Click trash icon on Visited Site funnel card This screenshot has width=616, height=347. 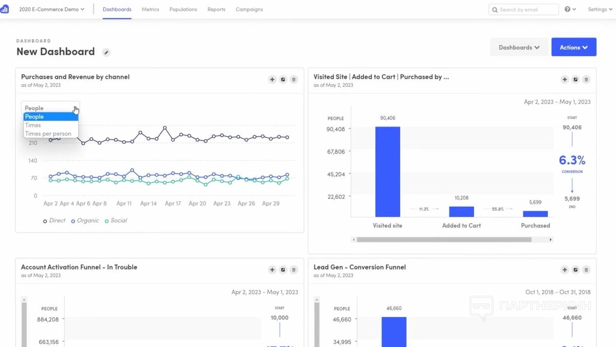pyautogui.click(x=586, y=79)
